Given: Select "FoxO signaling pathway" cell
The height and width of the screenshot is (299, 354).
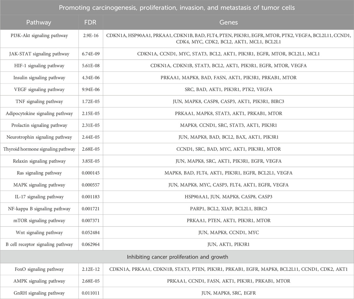Looking at the screenshot, I should [x=39, y=269].
